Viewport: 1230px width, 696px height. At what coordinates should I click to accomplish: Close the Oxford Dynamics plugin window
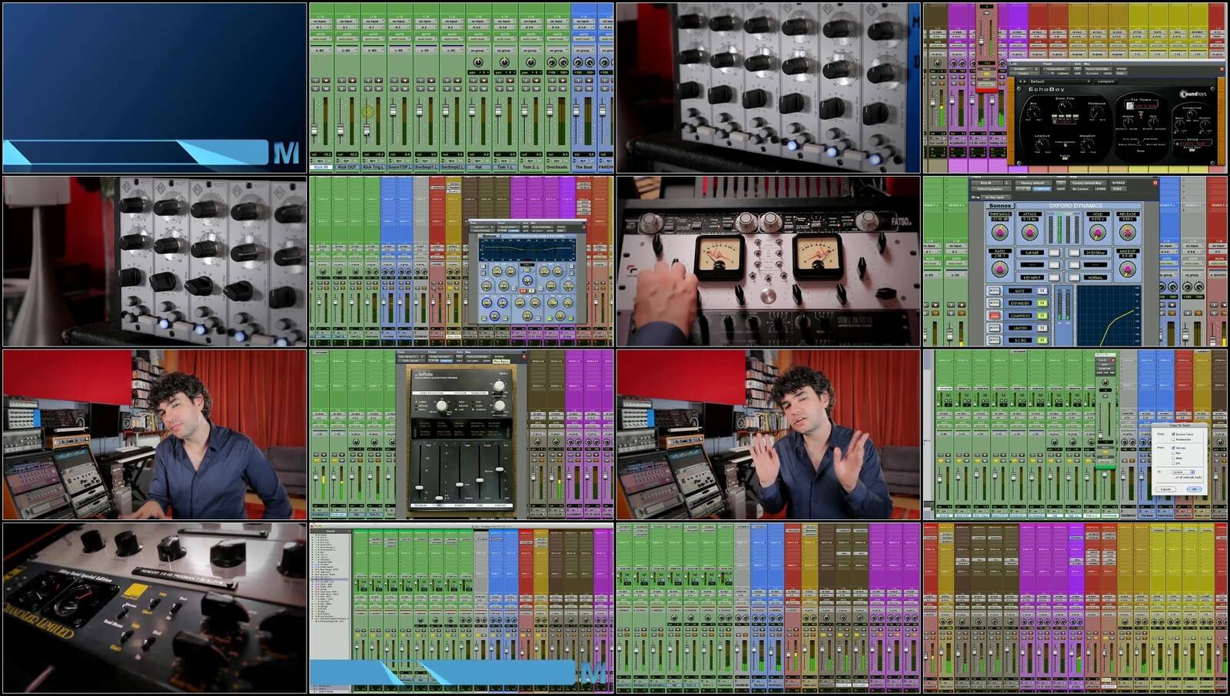point(1155,183)
